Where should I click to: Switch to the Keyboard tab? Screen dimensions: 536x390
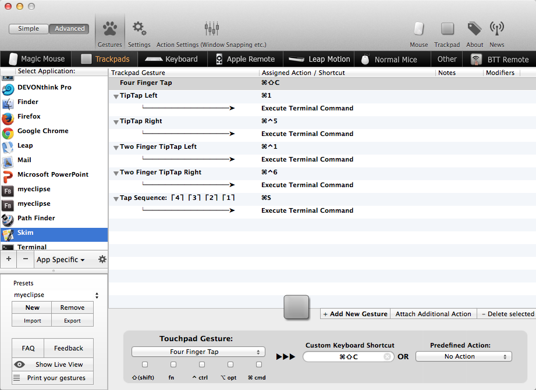tap(172, 59)
